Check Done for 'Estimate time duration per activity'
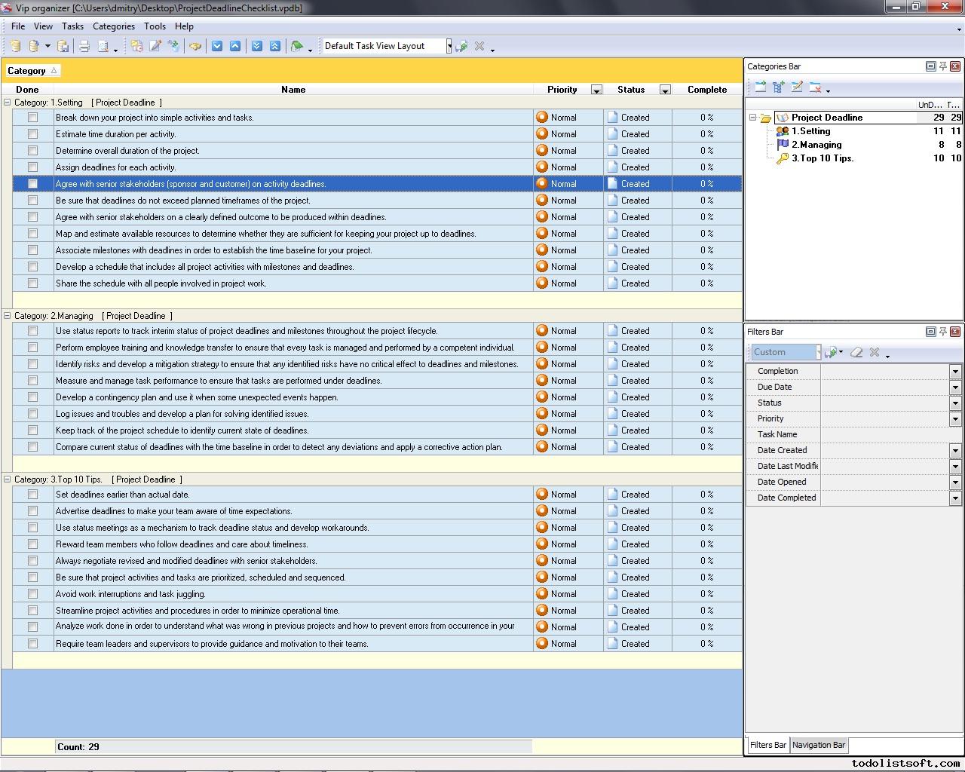965x772 pixels. point(32,134)
